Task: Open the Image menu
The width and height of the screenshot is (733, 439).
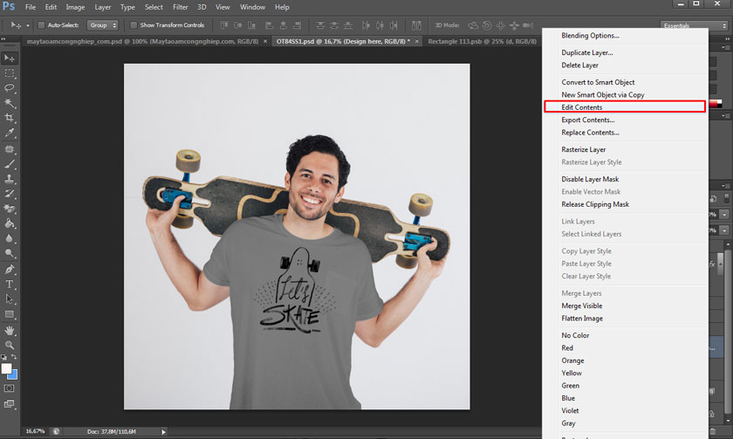Action: [75, 7]
